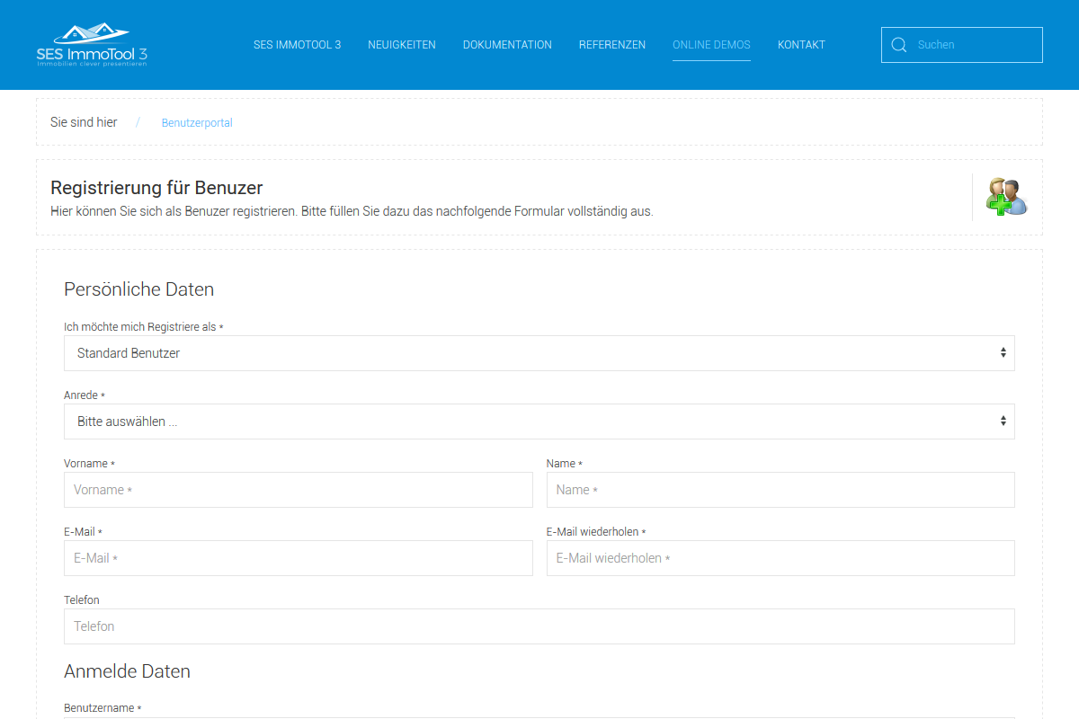This screenshot has width=1079, height=719.
Task: Open the Kontakt page
Action: pos(801,45)
